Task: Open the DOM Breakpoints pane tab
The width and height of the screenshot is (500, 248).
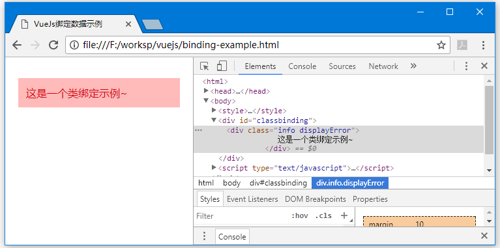Action: click(x=316, y=199)
